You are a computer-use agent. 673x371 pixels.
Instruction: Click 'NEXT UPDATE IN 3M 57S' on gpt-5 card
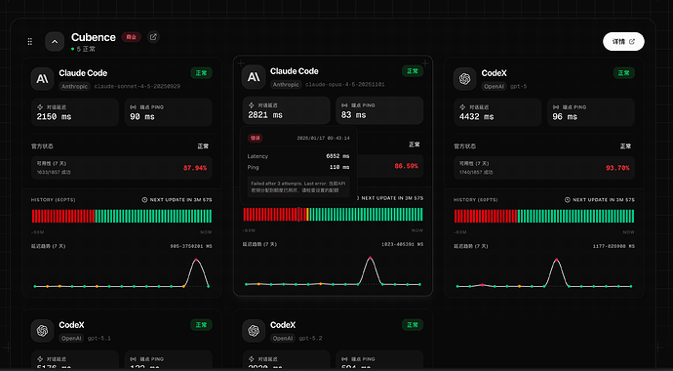(x=604, y=200)
